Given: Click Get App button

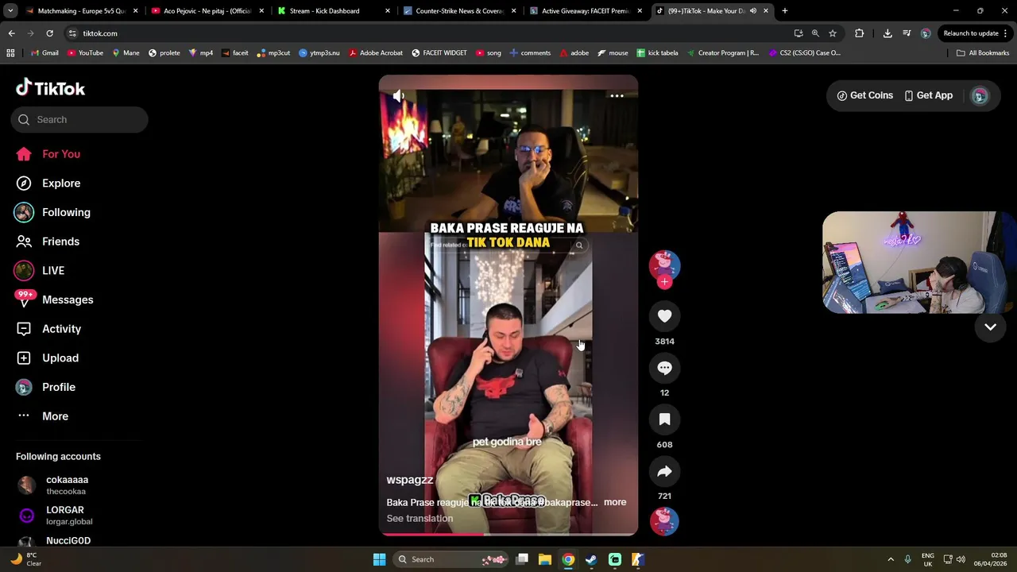Looking at the screenshot, I should 928,95.
